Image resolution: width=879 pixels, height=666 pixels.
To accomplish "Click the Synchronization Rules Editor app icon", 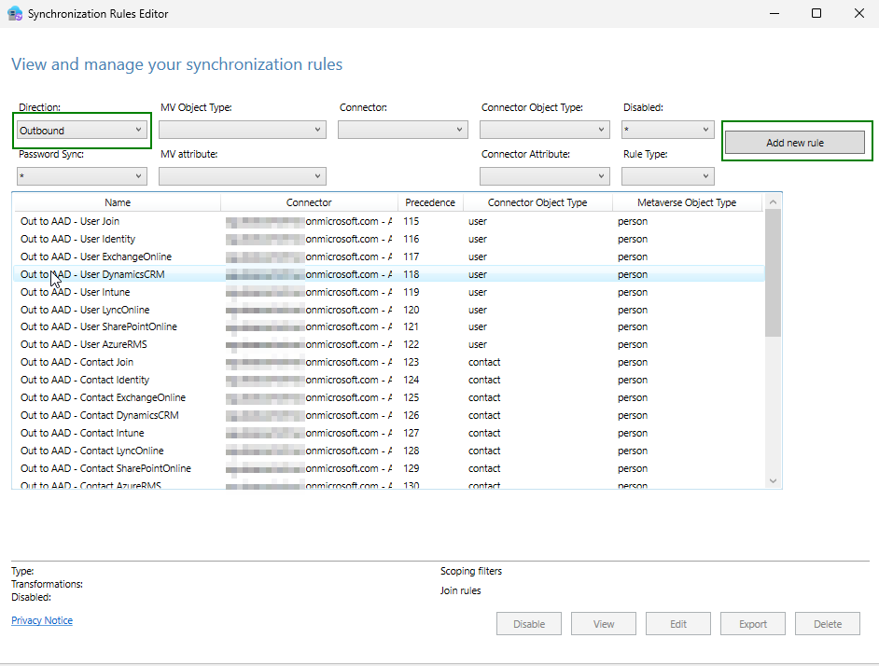I will [x=15, y=13].
